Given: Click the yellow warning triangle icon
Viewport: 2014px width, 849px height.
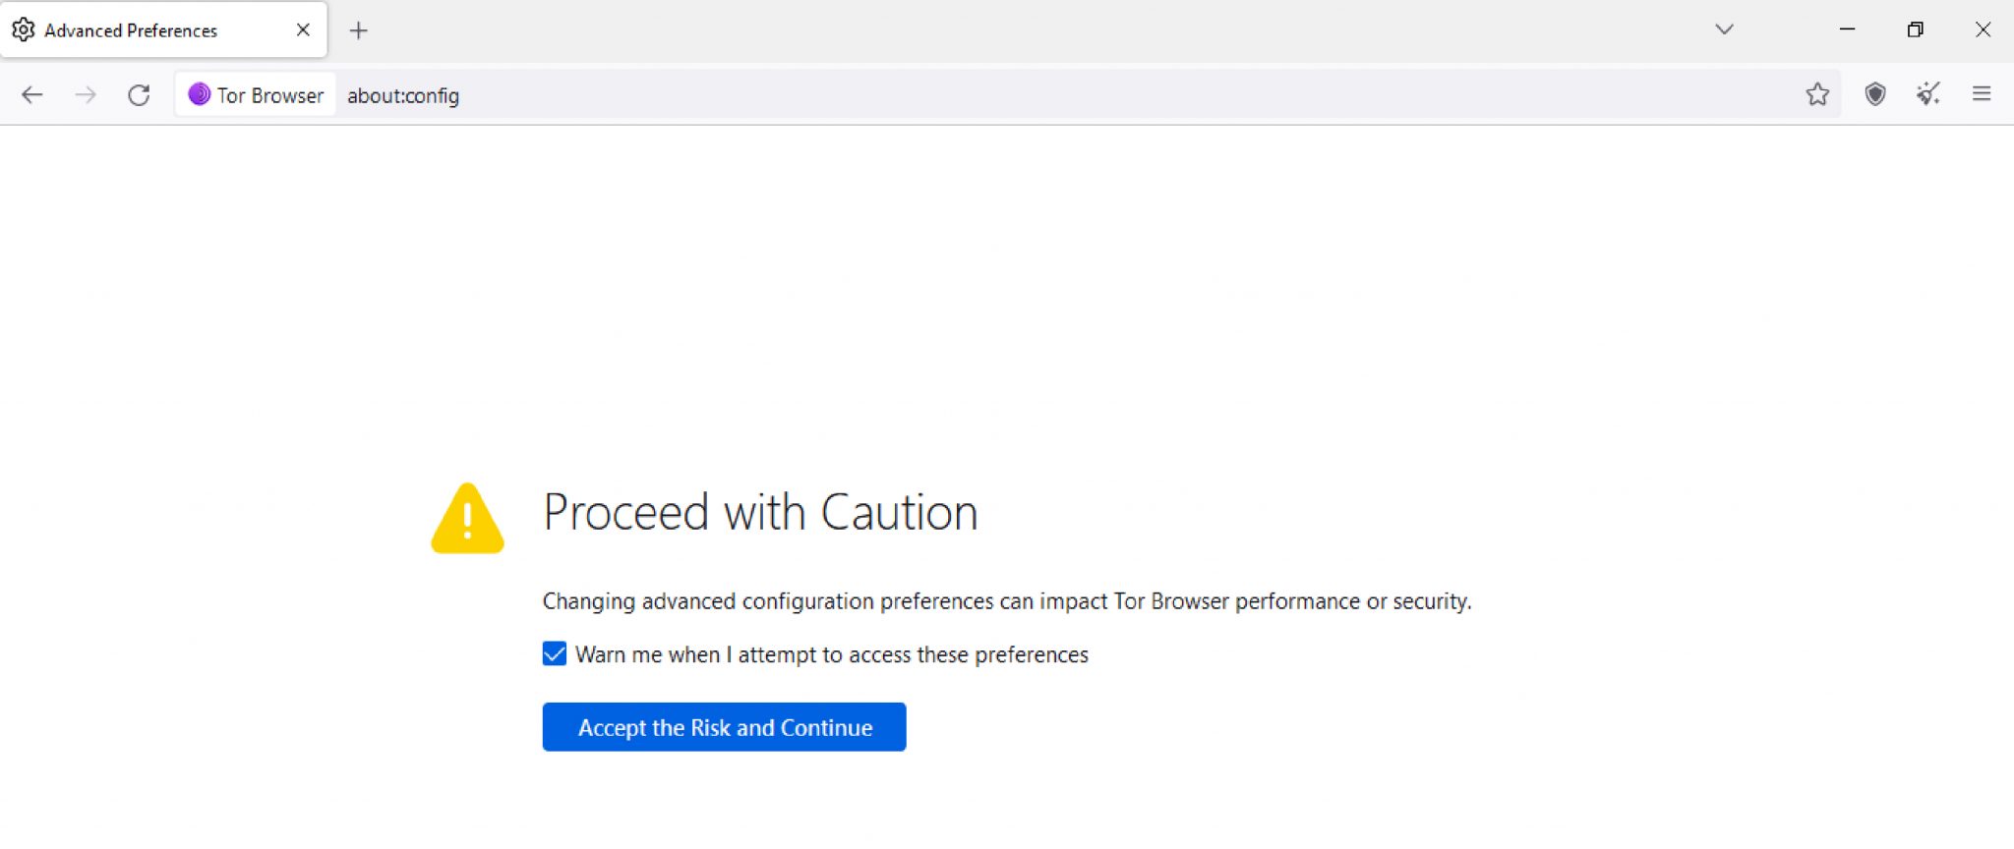Looking at the screenshot, I should click(467, 519).
